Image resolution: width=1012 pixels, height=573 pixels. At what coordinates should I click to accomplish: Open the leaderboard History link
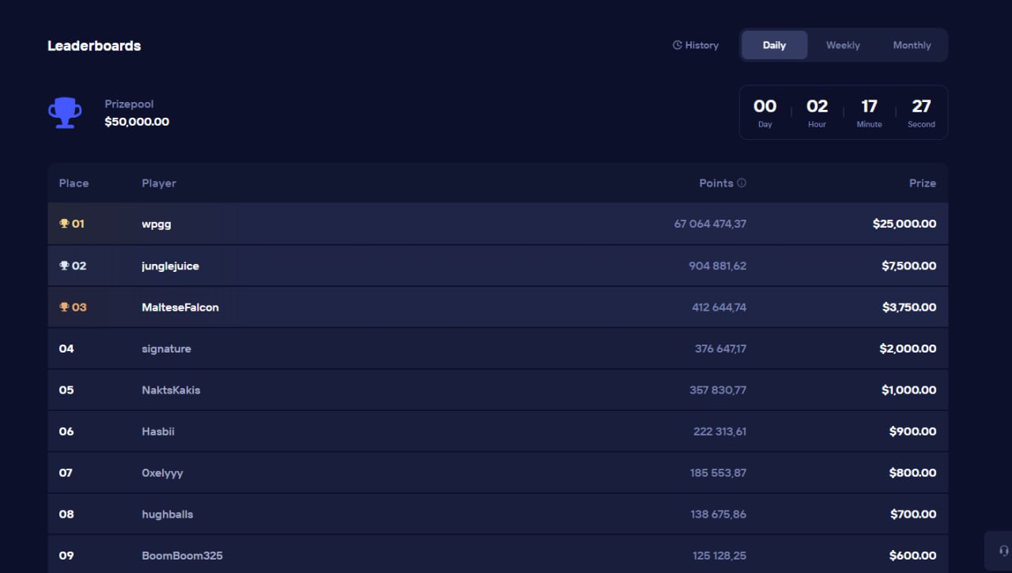click(701, 46)
